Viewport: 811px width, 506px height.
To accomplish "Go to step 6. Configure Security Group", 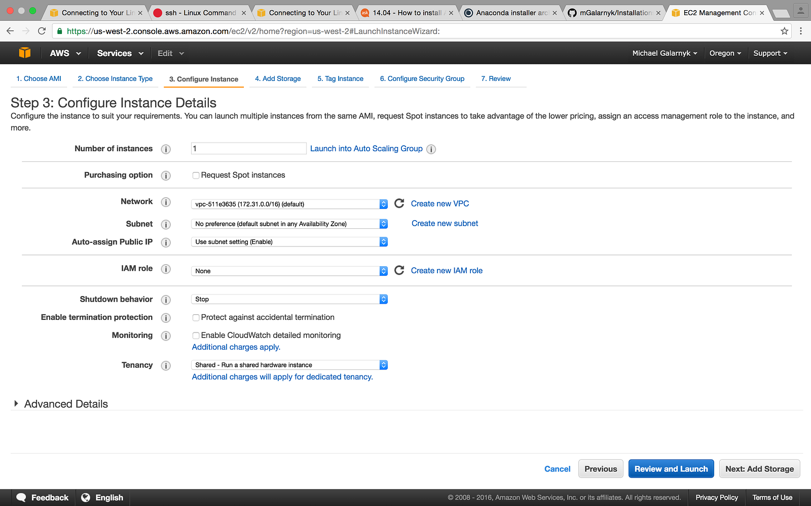I will [x=422, y=78].
